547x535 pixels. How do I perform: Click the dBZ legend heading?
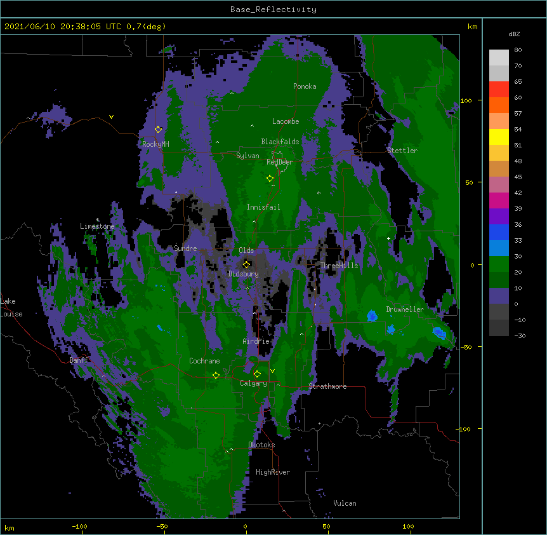coord(514,34)
